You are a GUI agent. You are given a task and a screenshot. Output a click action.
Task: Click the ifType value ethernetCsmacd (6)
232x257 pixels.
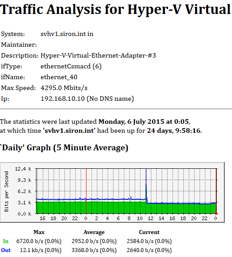(71, 66)
